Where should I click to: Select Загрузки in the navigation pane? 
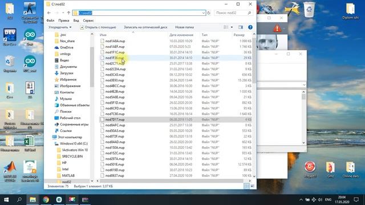(x=67, y=73)
